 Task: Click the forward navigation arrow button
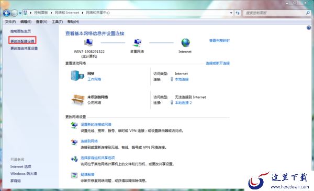15,13
